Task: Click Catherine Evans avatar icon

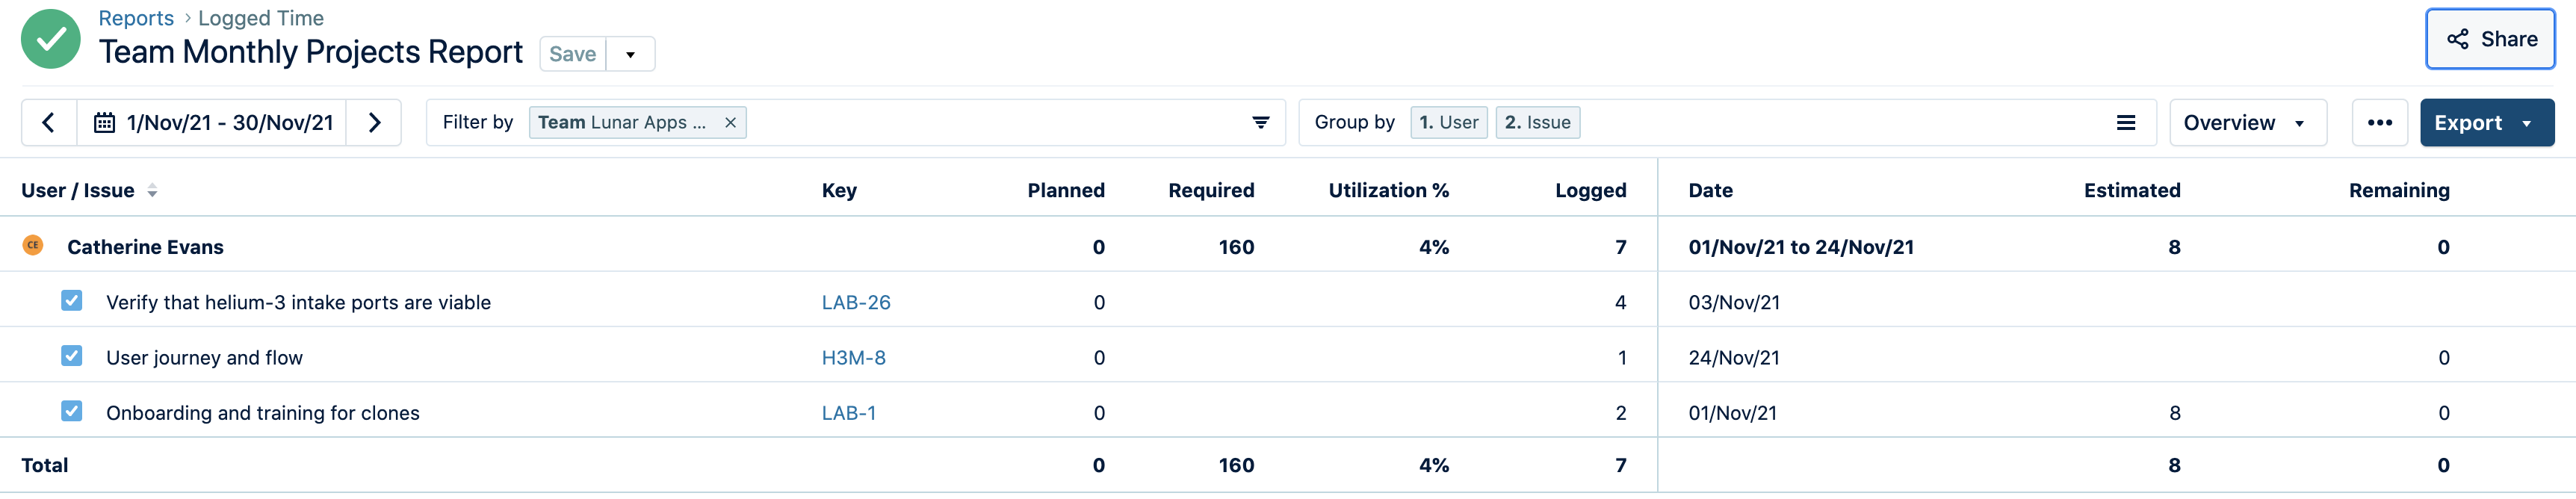Action: 33,246
